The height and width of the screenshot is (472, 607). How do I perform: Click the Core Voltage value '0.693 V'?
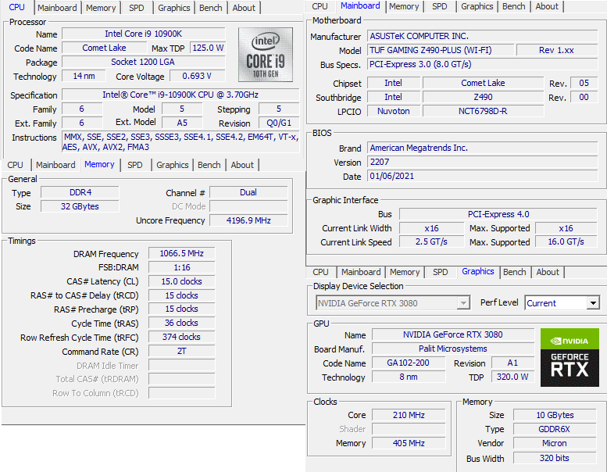point(197,76)
